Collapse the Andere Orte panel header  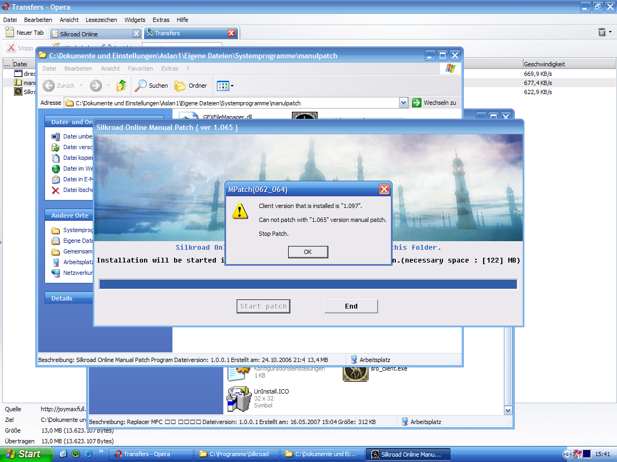[x=69, y=215]
